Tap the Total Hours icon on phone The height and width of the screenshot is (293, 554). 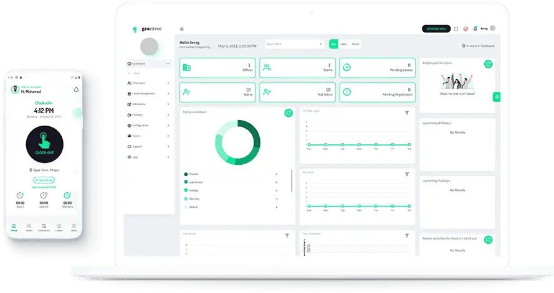tap(67, 195)
